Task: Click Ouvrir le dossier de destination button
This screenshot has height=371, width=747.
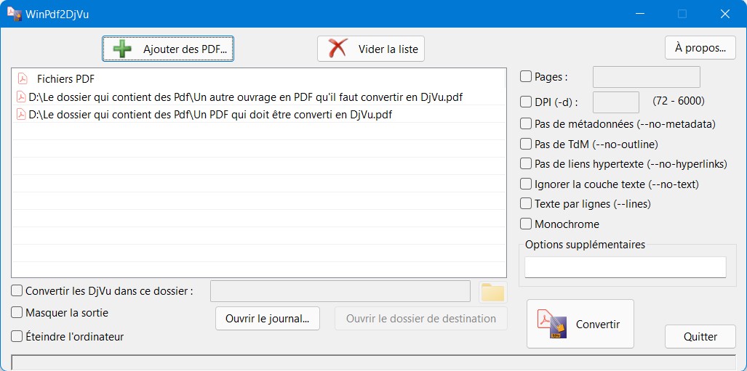Action: pos(420,318)
